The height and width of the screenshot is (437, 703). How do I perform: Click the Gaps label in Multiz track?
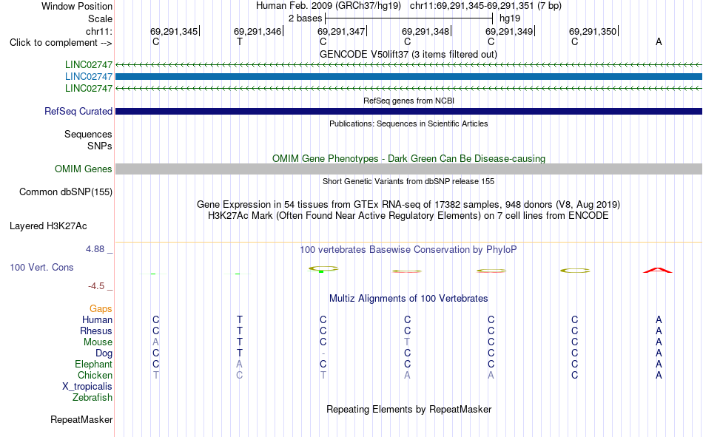click(101, 308)
